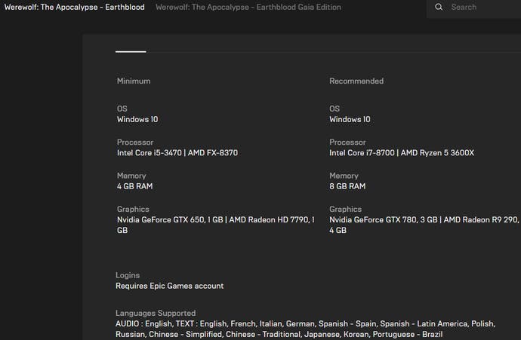Select the 8 GB RAM value

347,186
